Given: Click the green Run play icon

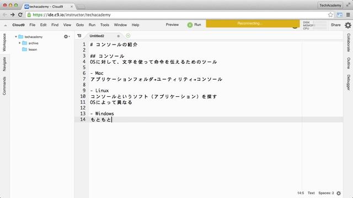Looking at the screenshot, I should point(190,25).
